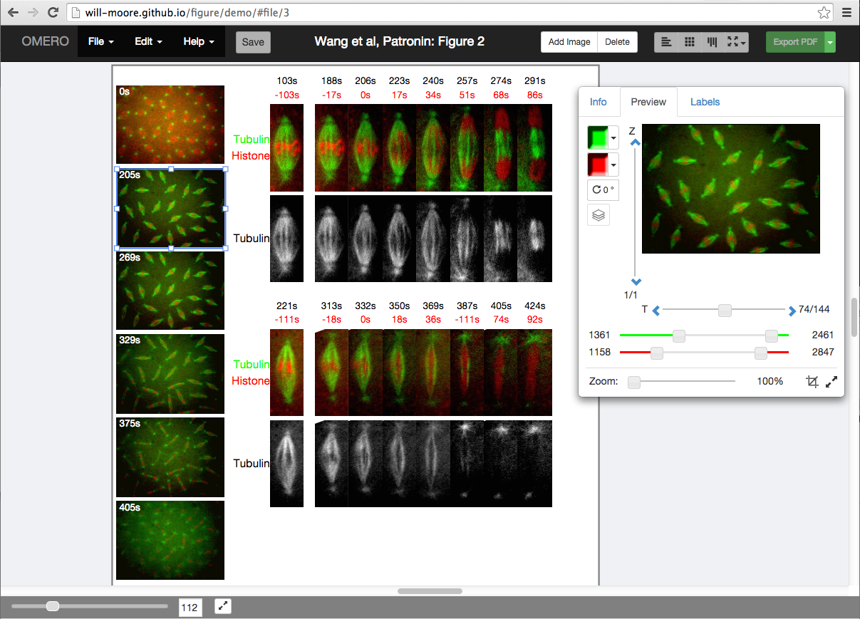Bookmark page with the star icon

[824, 12]
